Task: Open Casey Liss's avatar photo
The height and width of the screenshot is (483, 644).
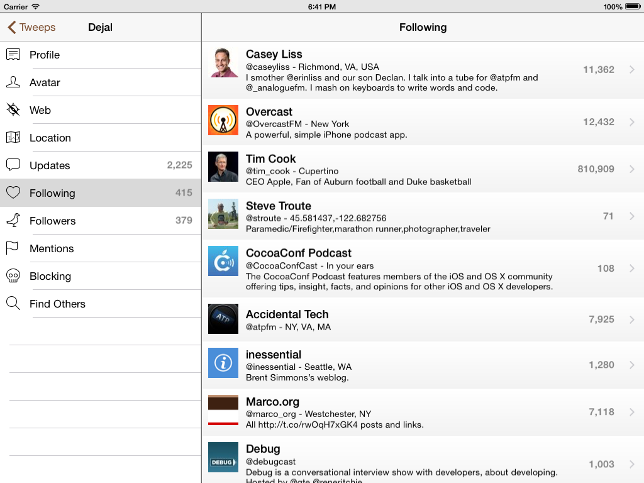Action: point(223,62)
